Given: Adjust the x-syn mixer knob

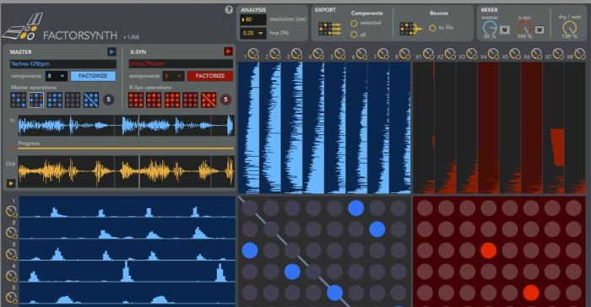Looking at the screenshot, I should pyautogui.click(x=524, y=28).
